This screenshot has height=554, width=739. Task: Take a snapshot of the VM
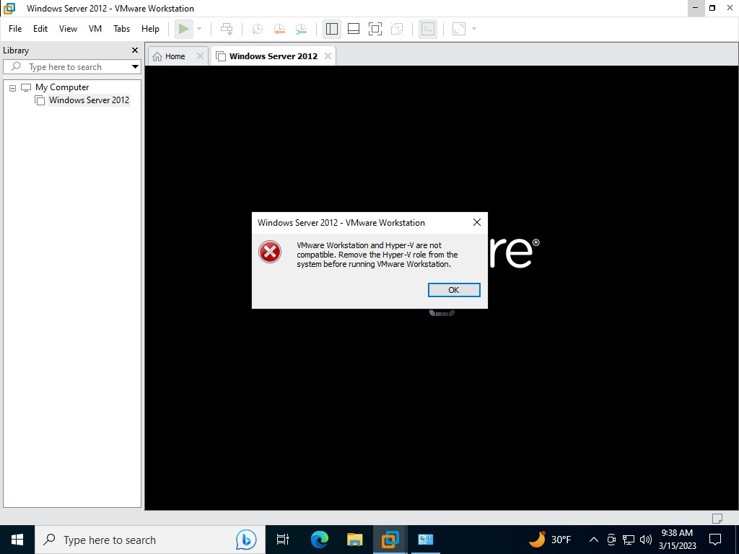click(257, 29)
